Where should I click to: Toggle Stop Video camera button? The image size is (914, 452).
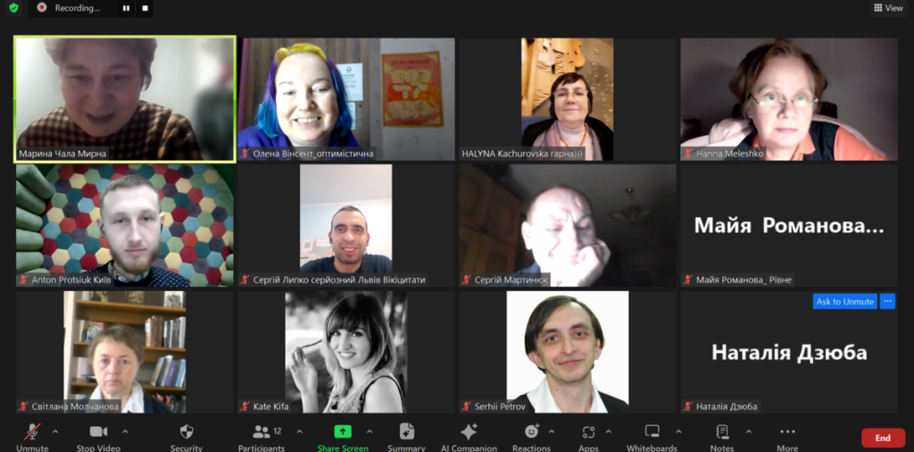(x=98, y=431)
